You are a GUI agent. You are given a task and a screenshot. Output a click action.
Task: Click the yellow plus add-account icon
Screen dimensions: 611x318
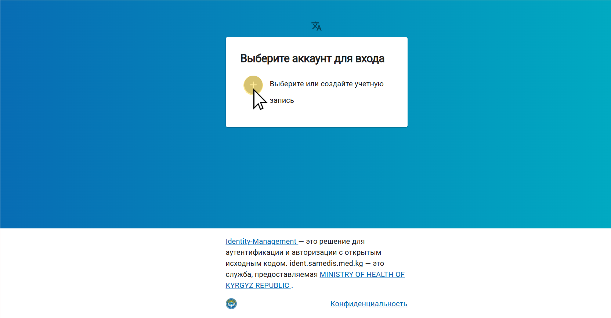pyautogui.click(x=253, y=85)
